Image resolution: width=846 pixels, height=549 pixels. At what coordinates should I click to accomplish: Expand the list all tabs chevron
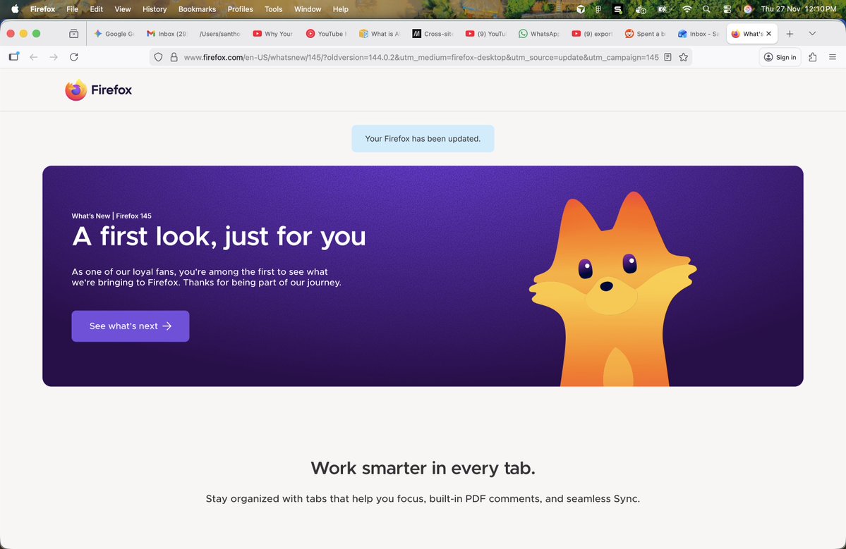pos(812,33)
